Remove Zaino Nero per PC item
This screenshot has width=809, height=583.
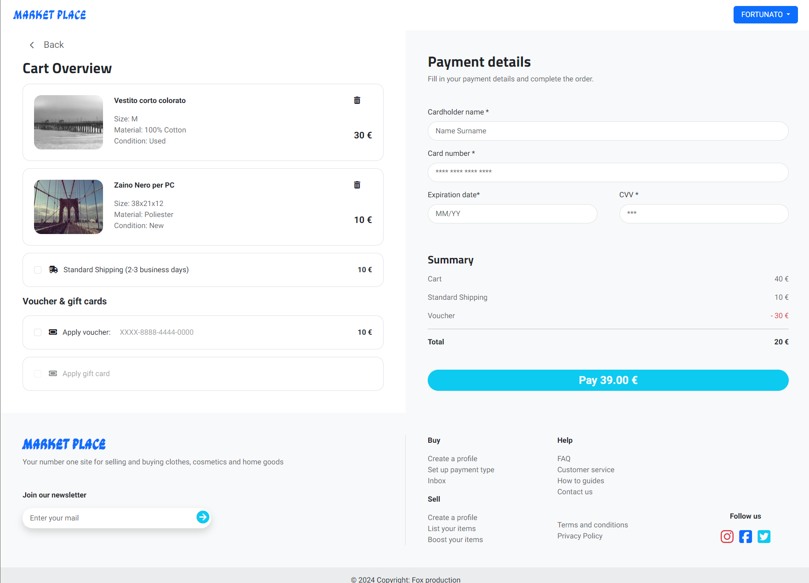point(357,185)
